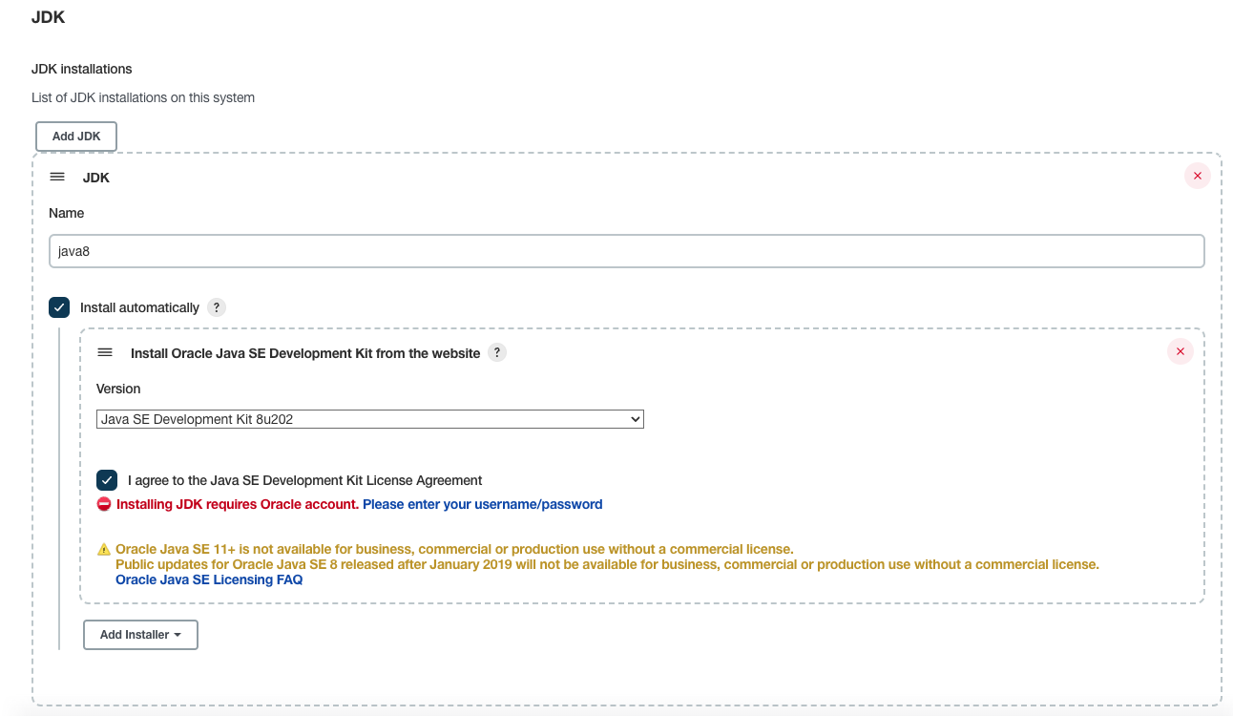Open help for Oracle Java SE installer
This screenshot has width=1233, height=716.
496,352
